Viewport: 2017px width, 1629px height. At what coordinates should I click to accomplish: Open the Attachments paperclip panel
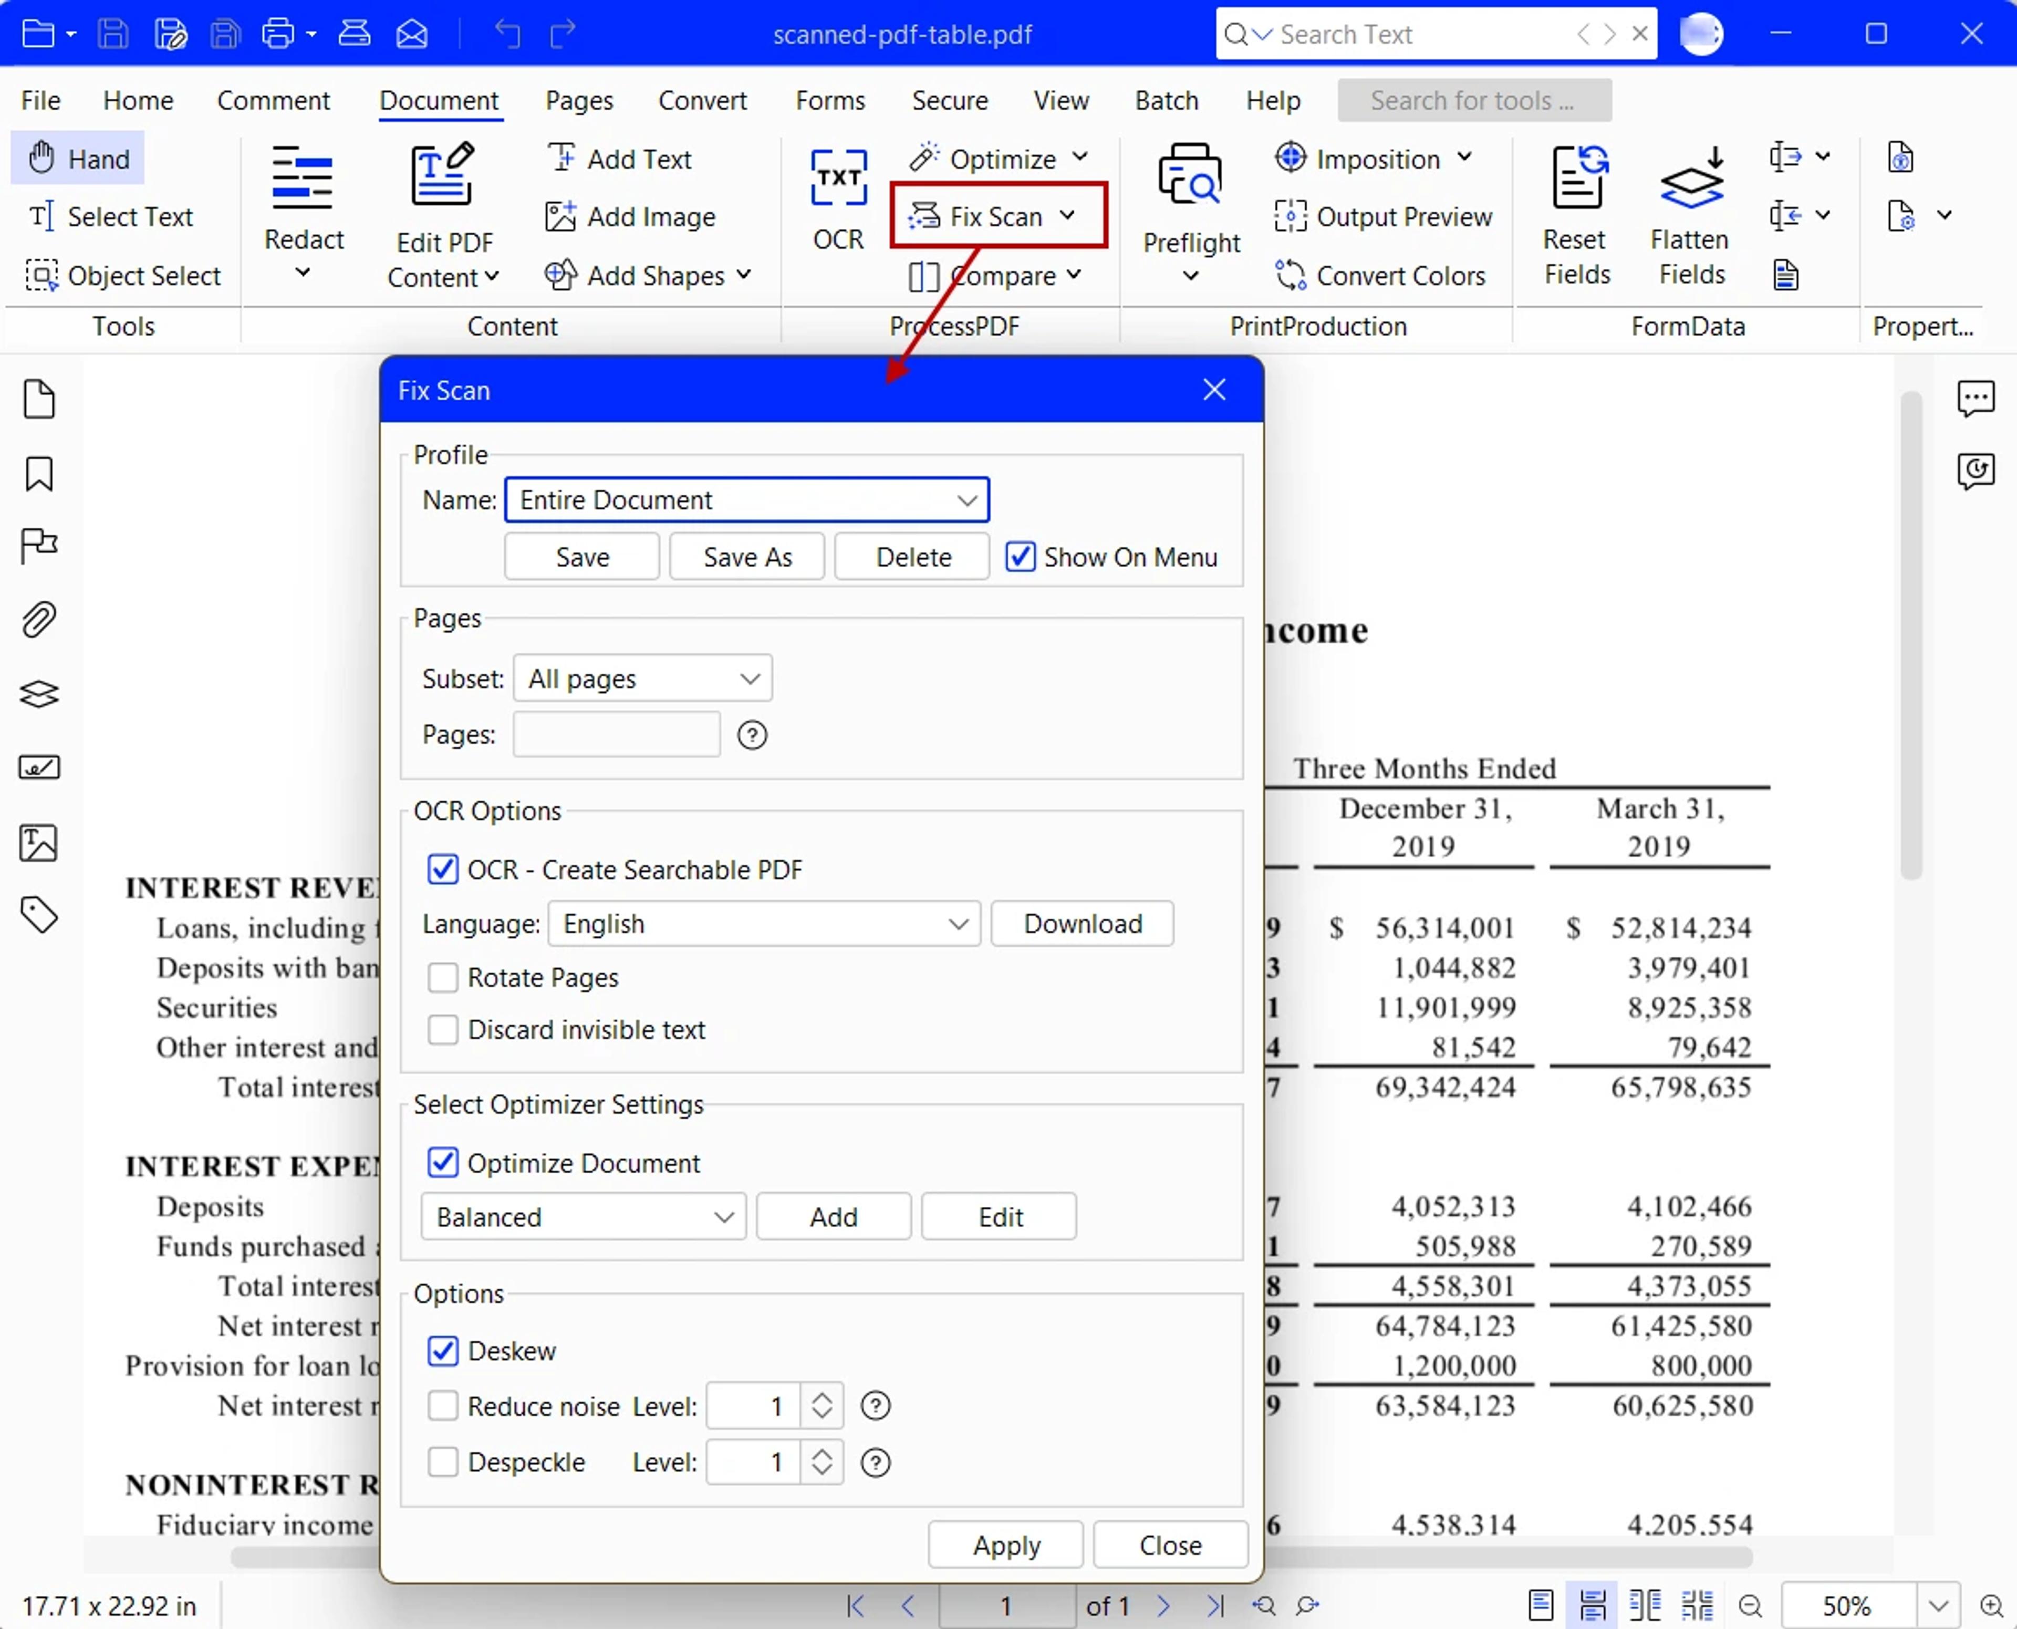38,619
